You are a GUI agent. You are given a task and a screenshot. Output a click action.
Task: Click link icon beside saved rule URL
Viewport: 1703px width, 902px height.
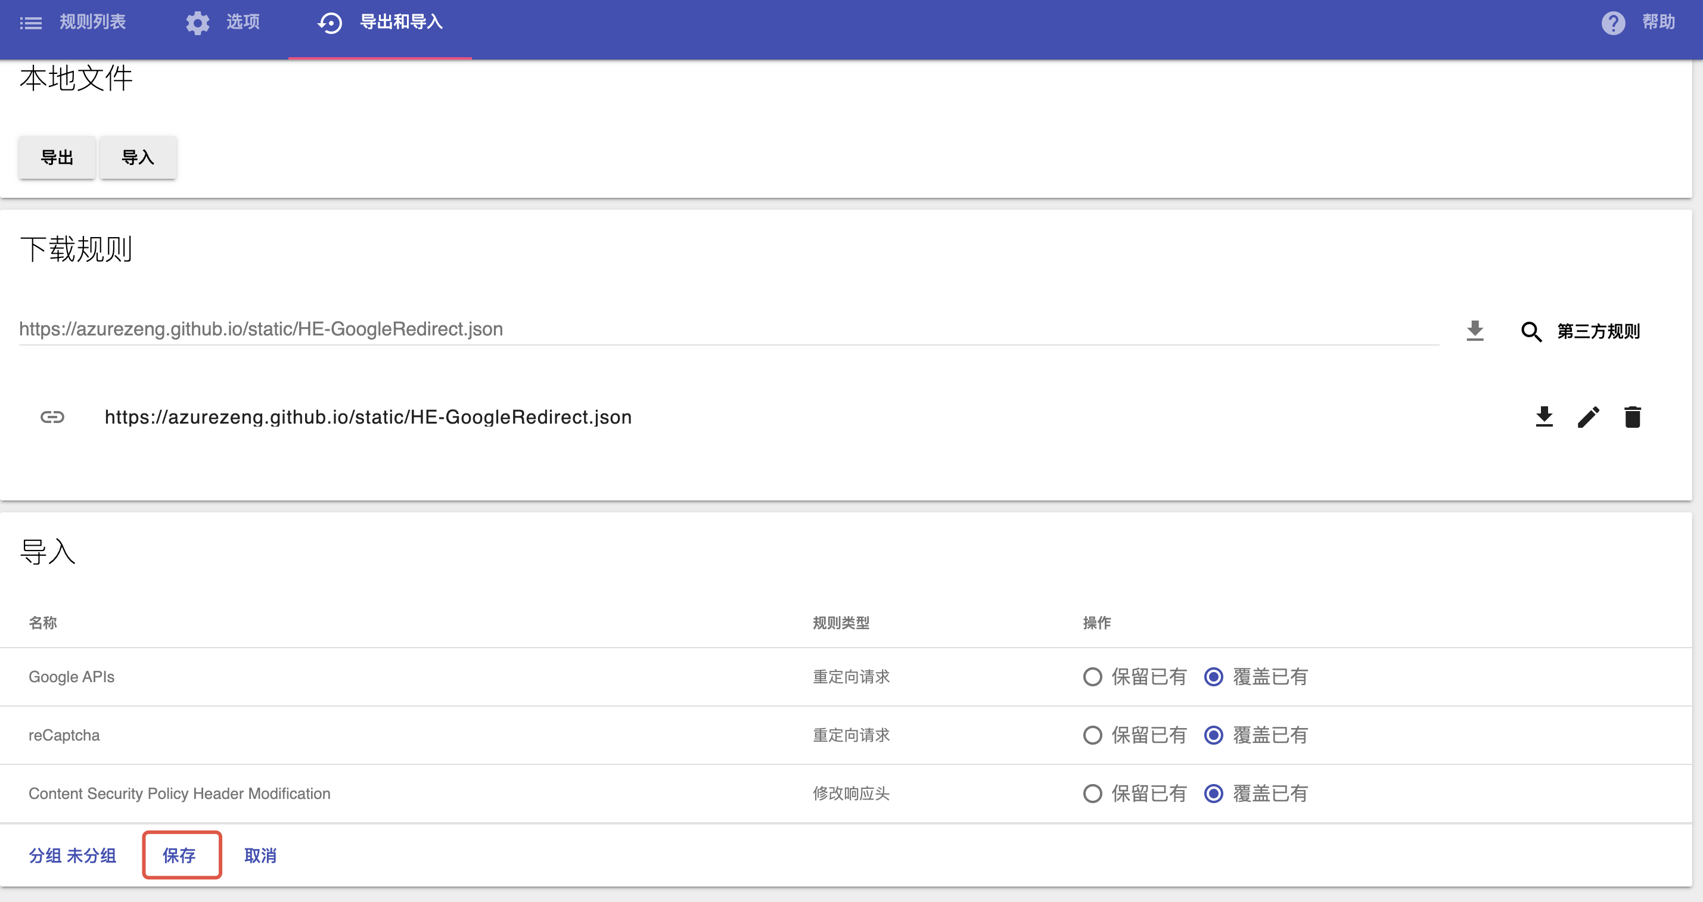(x=52, y=417)
